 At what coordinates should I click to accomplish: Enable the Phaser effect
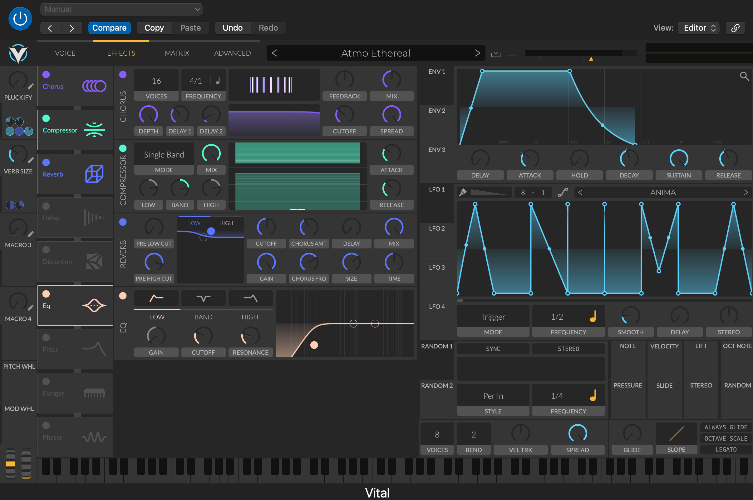click(46, 425)
